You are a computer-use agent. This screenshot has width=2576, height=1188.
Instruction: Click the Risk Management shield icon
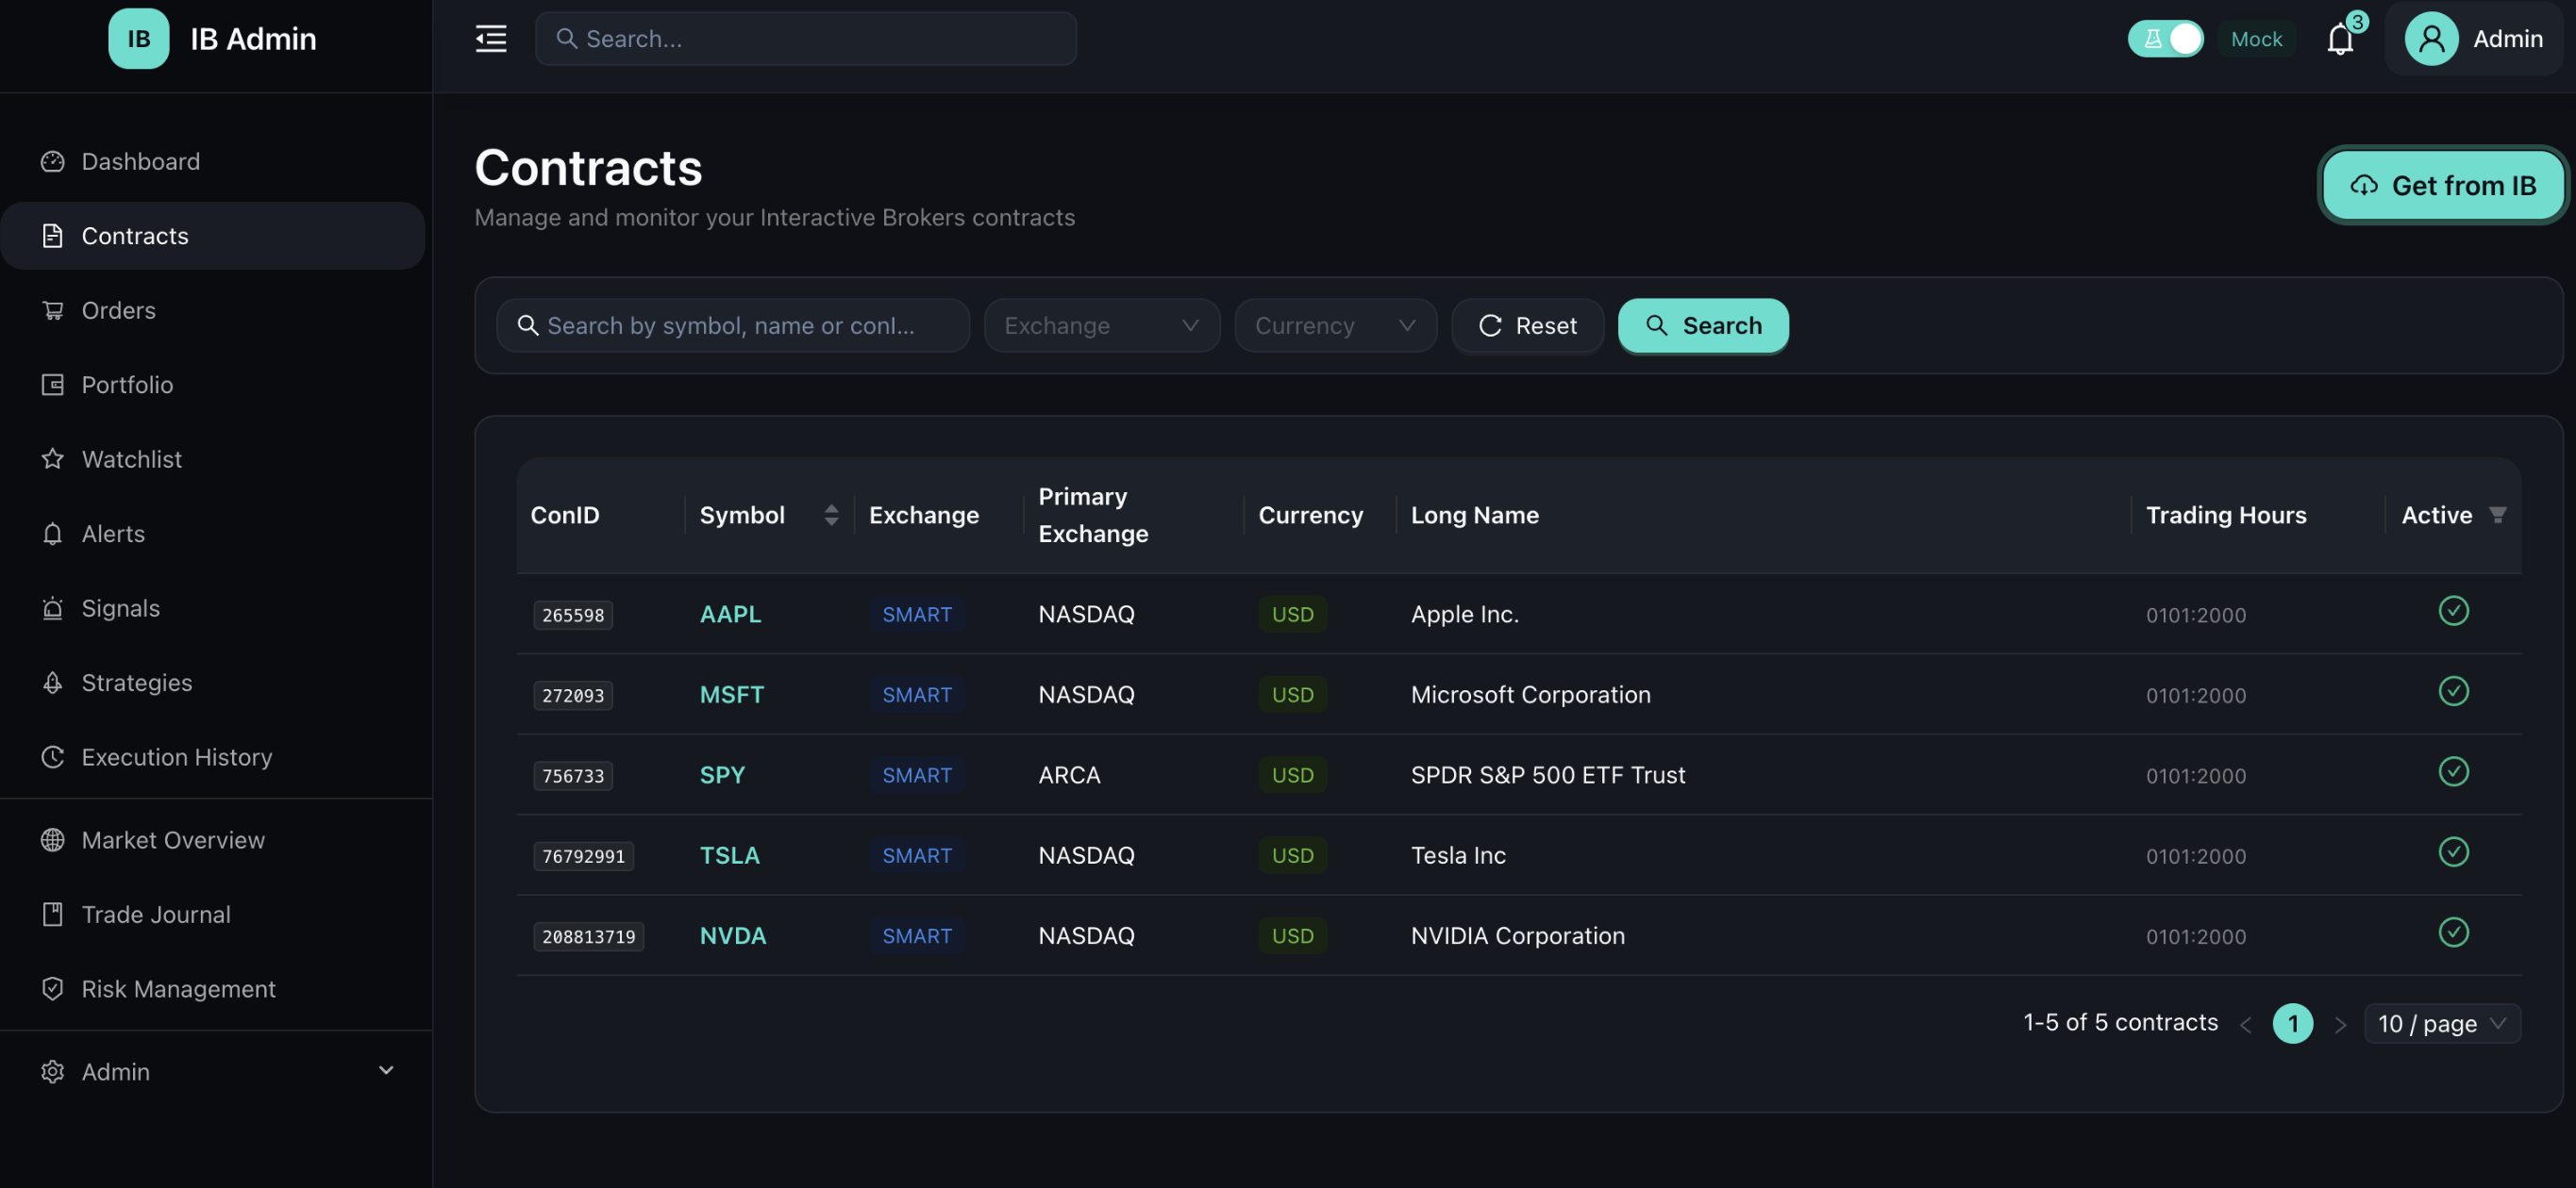point(53,988)
